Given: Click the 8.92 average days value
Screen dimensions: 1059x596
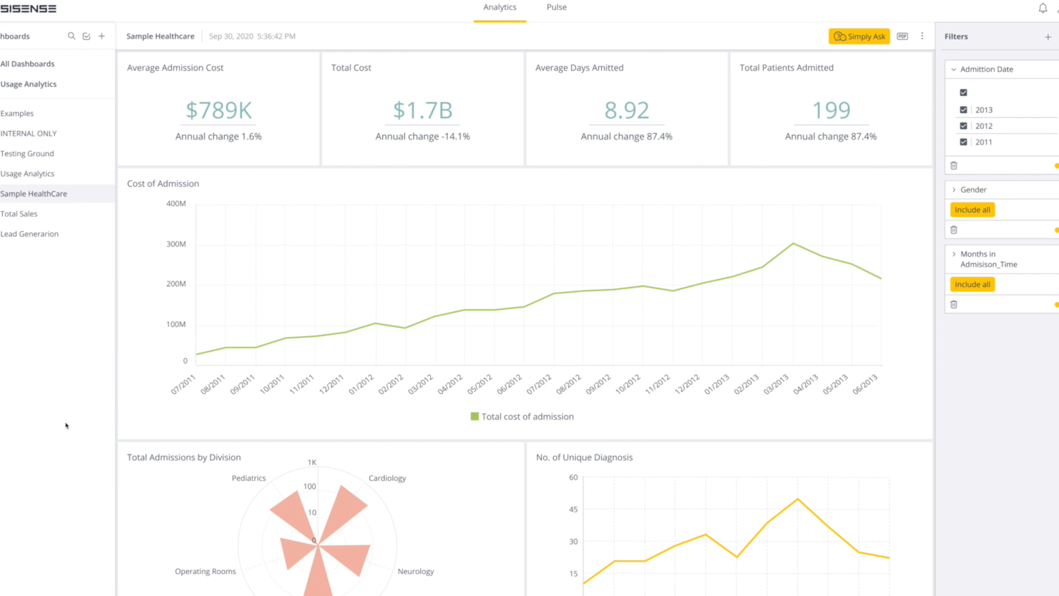Looking at the screenshot, I should (627, 110).
